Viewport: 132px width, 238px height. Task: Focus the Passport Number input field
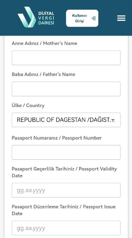pyautogui.click(x=66, y=152)
